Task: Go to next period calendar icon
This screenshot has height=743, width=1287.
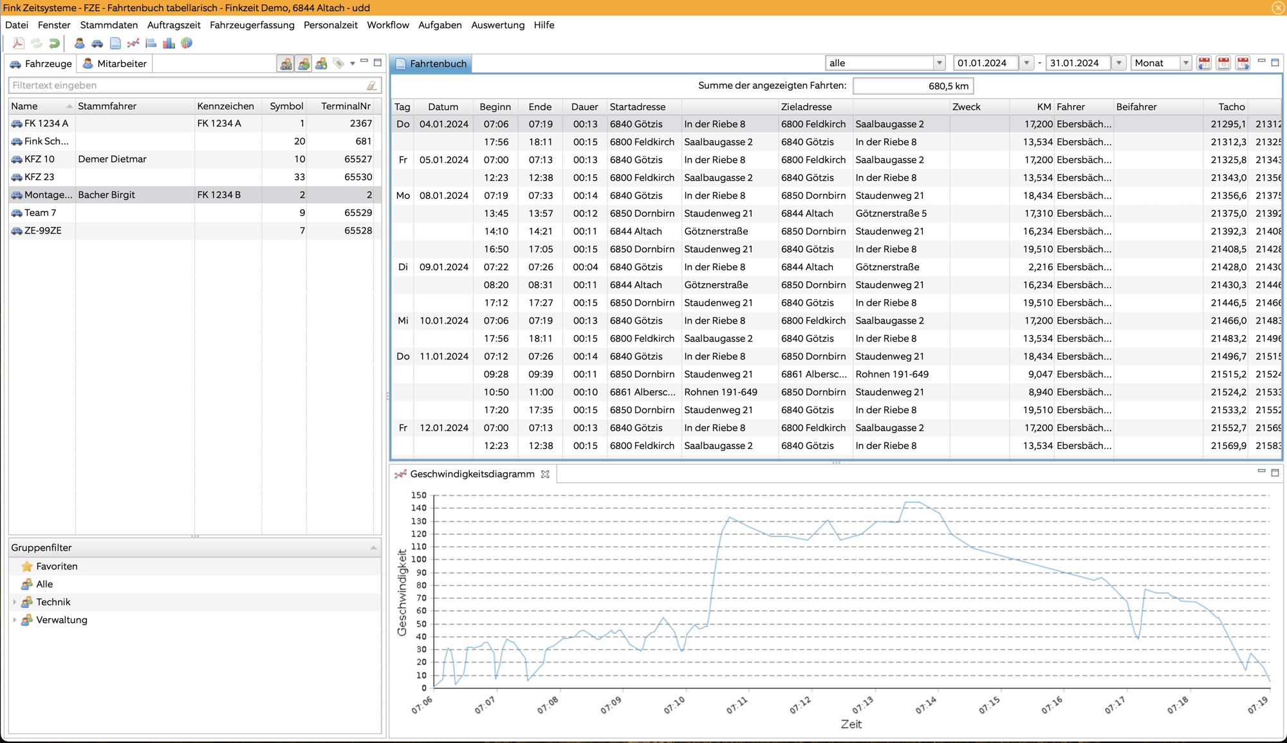Action: pyautogui.click(x=1243, y=63)
